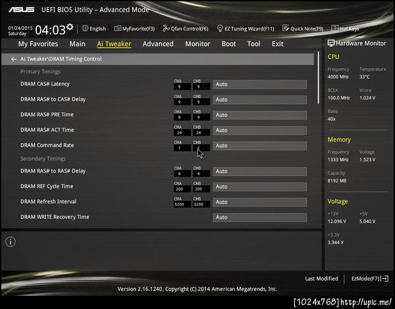Open Qfan Control(F6) fan icon
The image size is (395, 309).
[x=167, y=28]
